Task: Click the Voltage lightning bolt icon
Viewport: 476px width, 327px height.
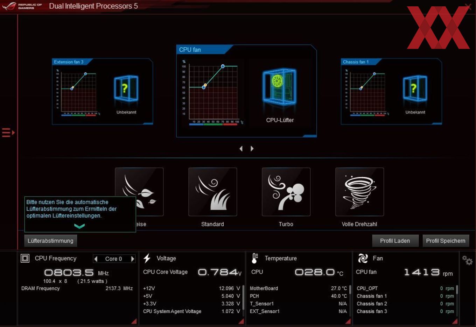Action: (x=147, y=258)
